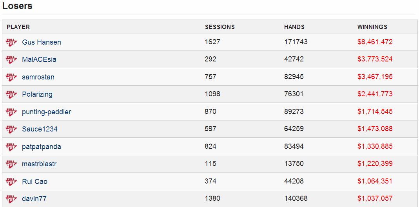The image size is (419, 207).
Task: Click the poker site icon next to Polarizing
Action: pyautogui.click(x=11, y=95)
